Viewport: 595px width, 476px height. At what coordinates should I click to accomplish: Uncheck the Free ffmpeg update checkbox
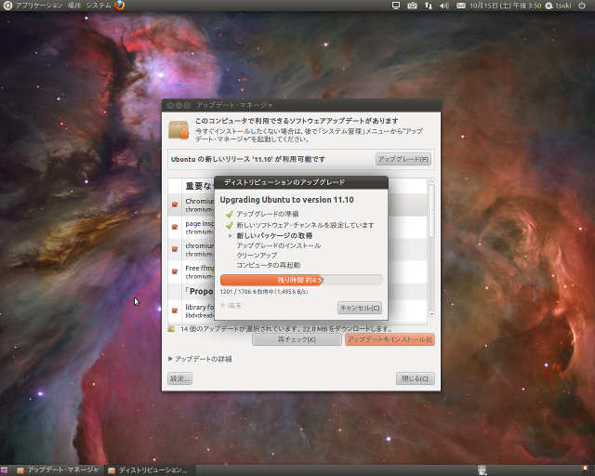tap(175, 271)
